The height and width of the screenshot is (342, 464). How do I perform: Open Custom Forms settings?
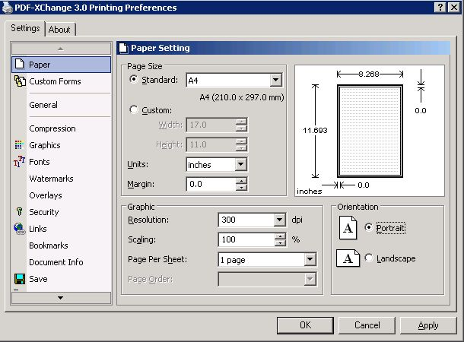point(55,81)
